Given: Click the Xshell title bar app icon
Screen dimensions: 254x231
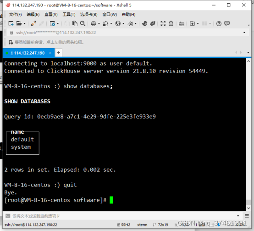Looking at the screenshot, I should [x=8, y=5].
